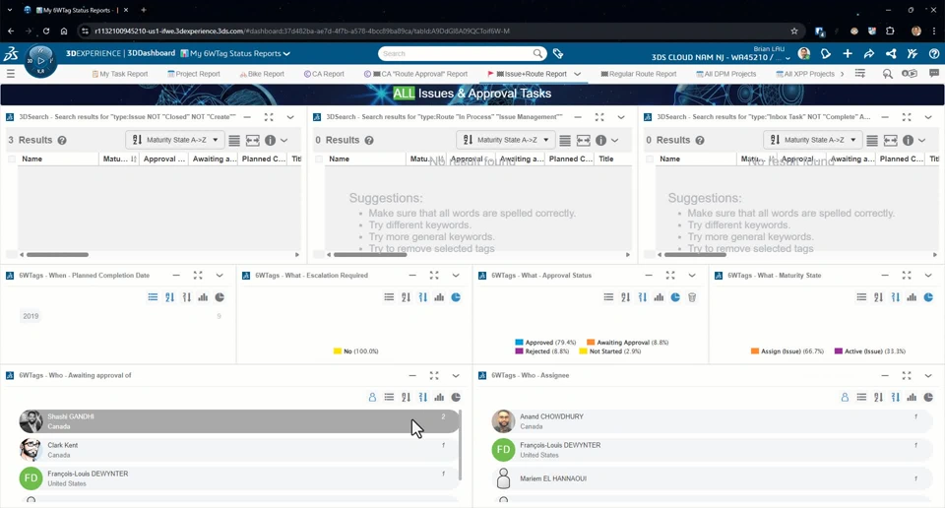The height and width of the screenshot is (508, 945).
Task: Open notifications in the top bar
Action: coord(826,53)
